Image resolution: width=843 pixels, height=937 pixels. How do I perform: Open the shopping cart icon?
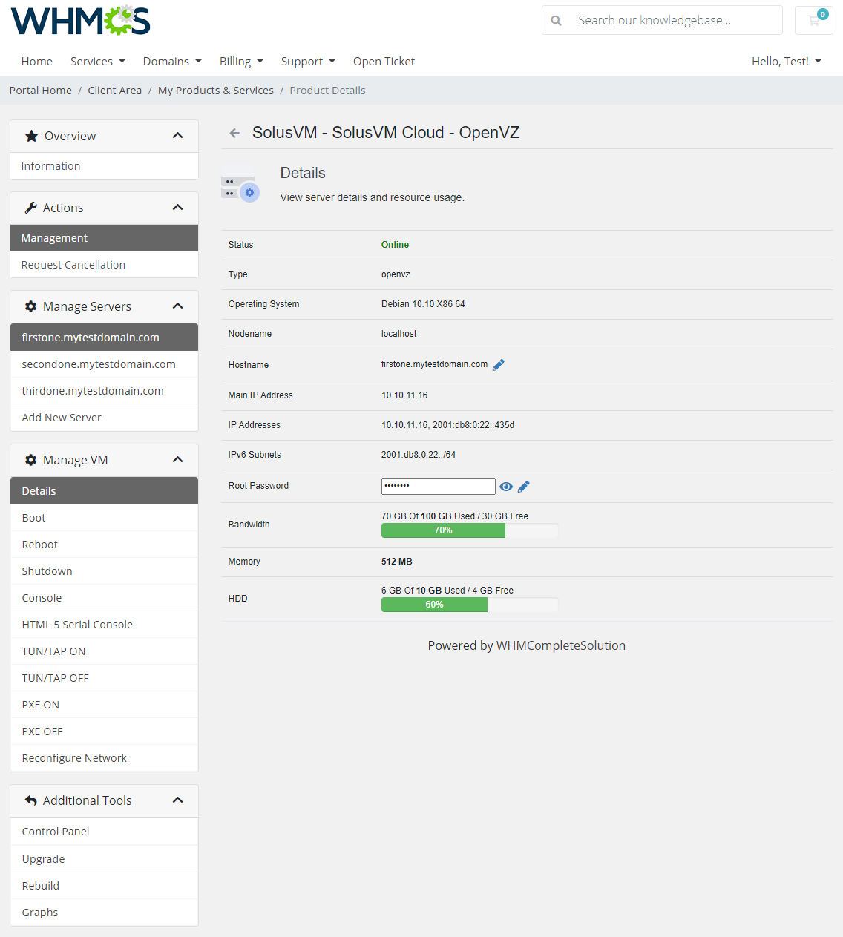click(x=814, y=21)
